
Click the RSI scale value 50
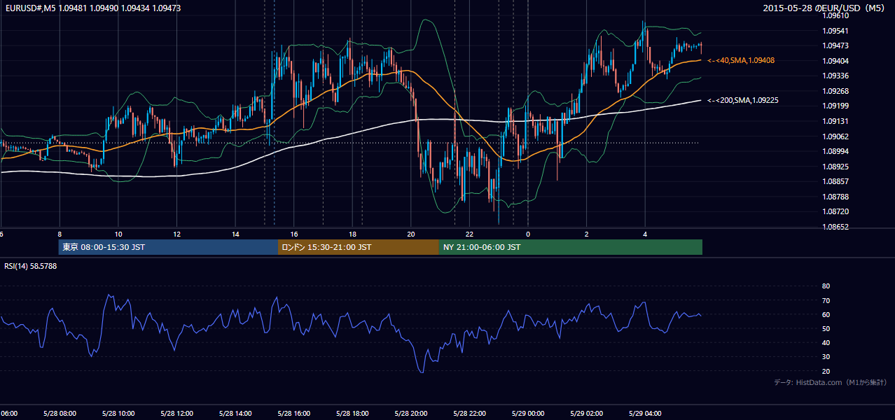pyautogui.click(x=826, y=329)
